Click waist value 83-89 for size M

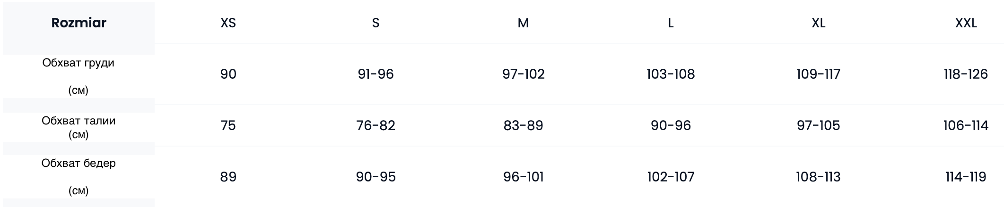pos(523,125)
